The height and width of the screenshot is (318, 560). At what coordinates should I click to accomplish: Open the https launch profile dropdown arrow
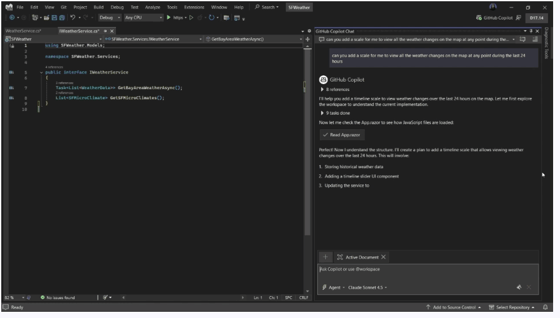click(186, 18)
